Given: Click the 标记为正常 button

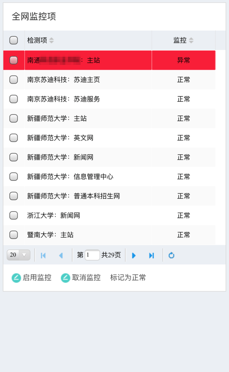Looking at the screenshot, I should coord(128,278).
